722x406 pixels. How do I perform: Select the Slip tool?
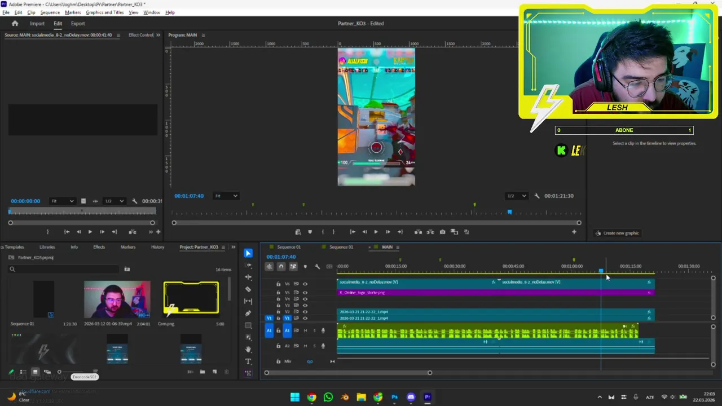coord(248,301)
